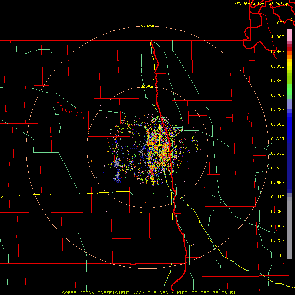Select the 0.307 scale value
The width and height of the screenshot is (295, 295).
point(278,226)
